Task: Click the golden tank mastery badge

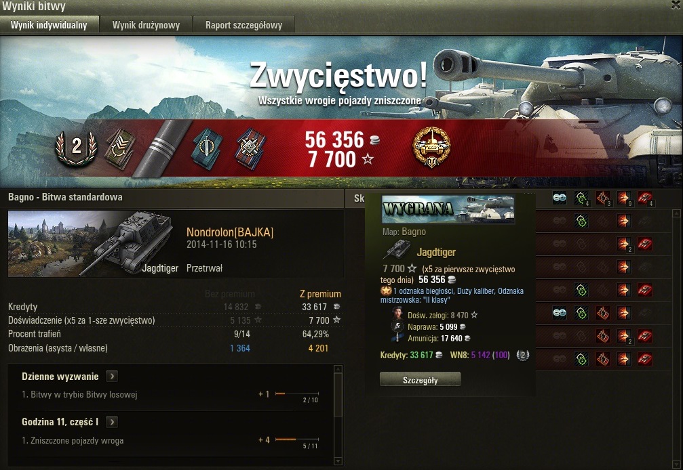Action: coord(431,147)
